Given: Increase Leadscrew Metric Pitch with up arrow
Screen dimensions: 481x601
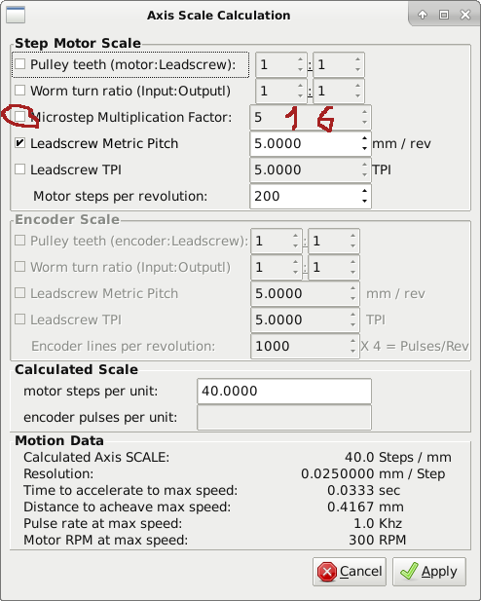Looking at the screenshot, I should (x=364, y=138).
